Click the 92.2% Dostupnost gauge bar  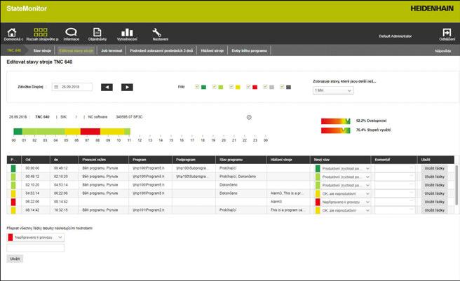coord(336,121)
